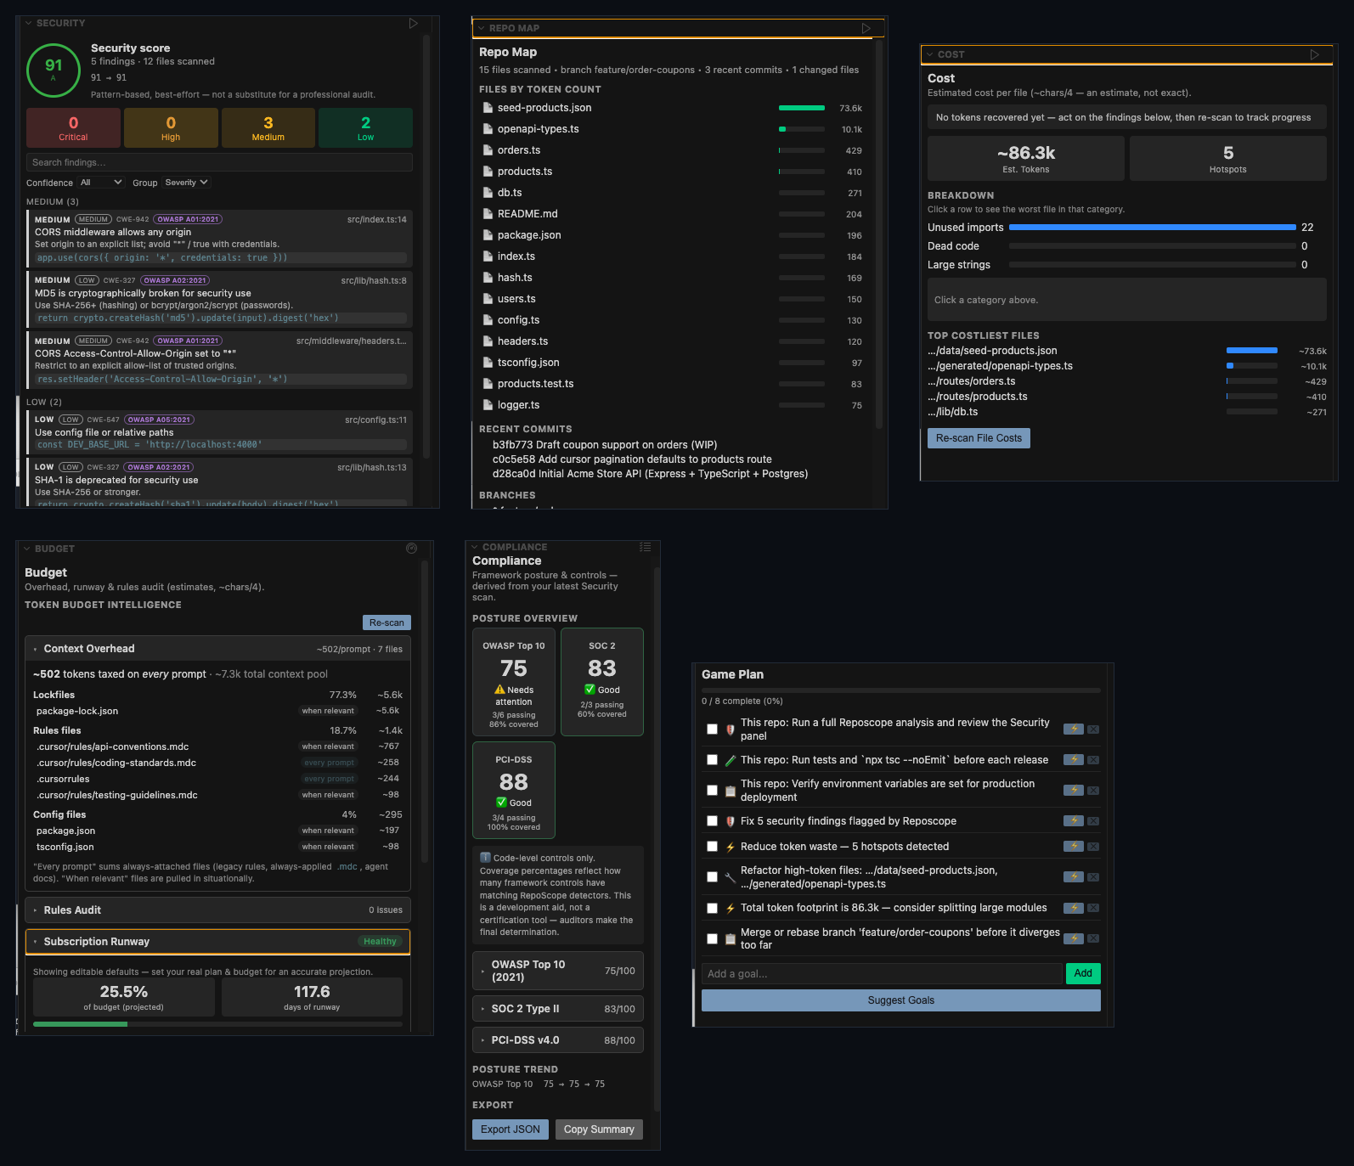The image size is (1354, 1166).
Task: Expand the Rules Audit section
Action: [217, 910]
